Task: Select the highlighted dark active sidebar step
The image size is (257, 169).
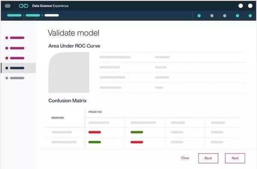Action: pos(18,68)
